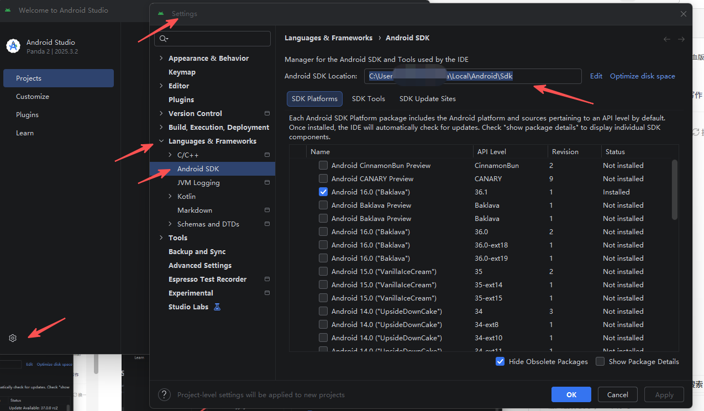This screenshot has height=411, width=704.
Task: Switch to the SDK Update Sites tab
Action: point(428,98)
